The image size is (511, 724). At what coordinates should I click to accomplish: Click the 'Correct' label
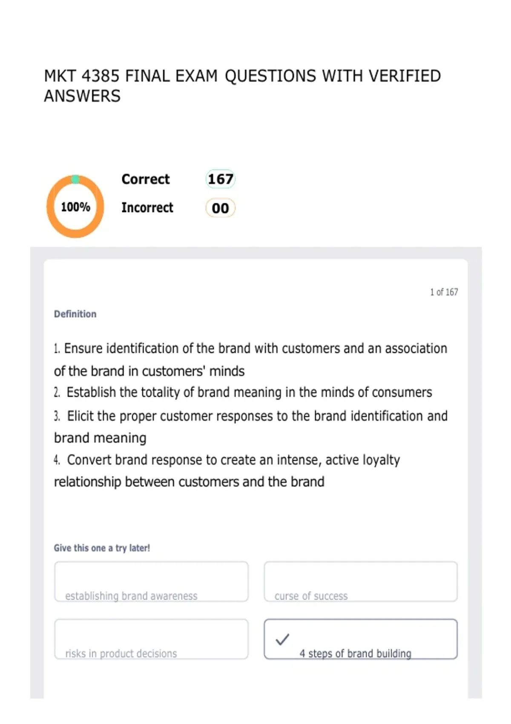(x=146, y=179)
